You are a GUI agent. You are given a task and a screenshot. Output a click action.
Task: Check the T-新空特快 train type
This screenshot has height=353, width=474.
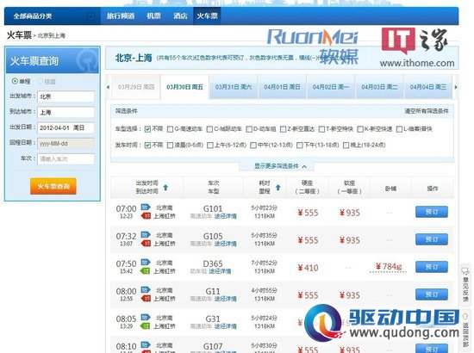(321, 129)
